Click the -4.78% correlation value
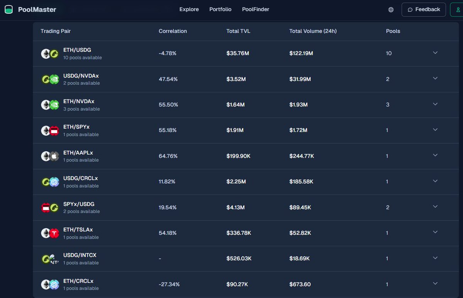This screenshot has width=463, height=298. click(x=167, y=53)
